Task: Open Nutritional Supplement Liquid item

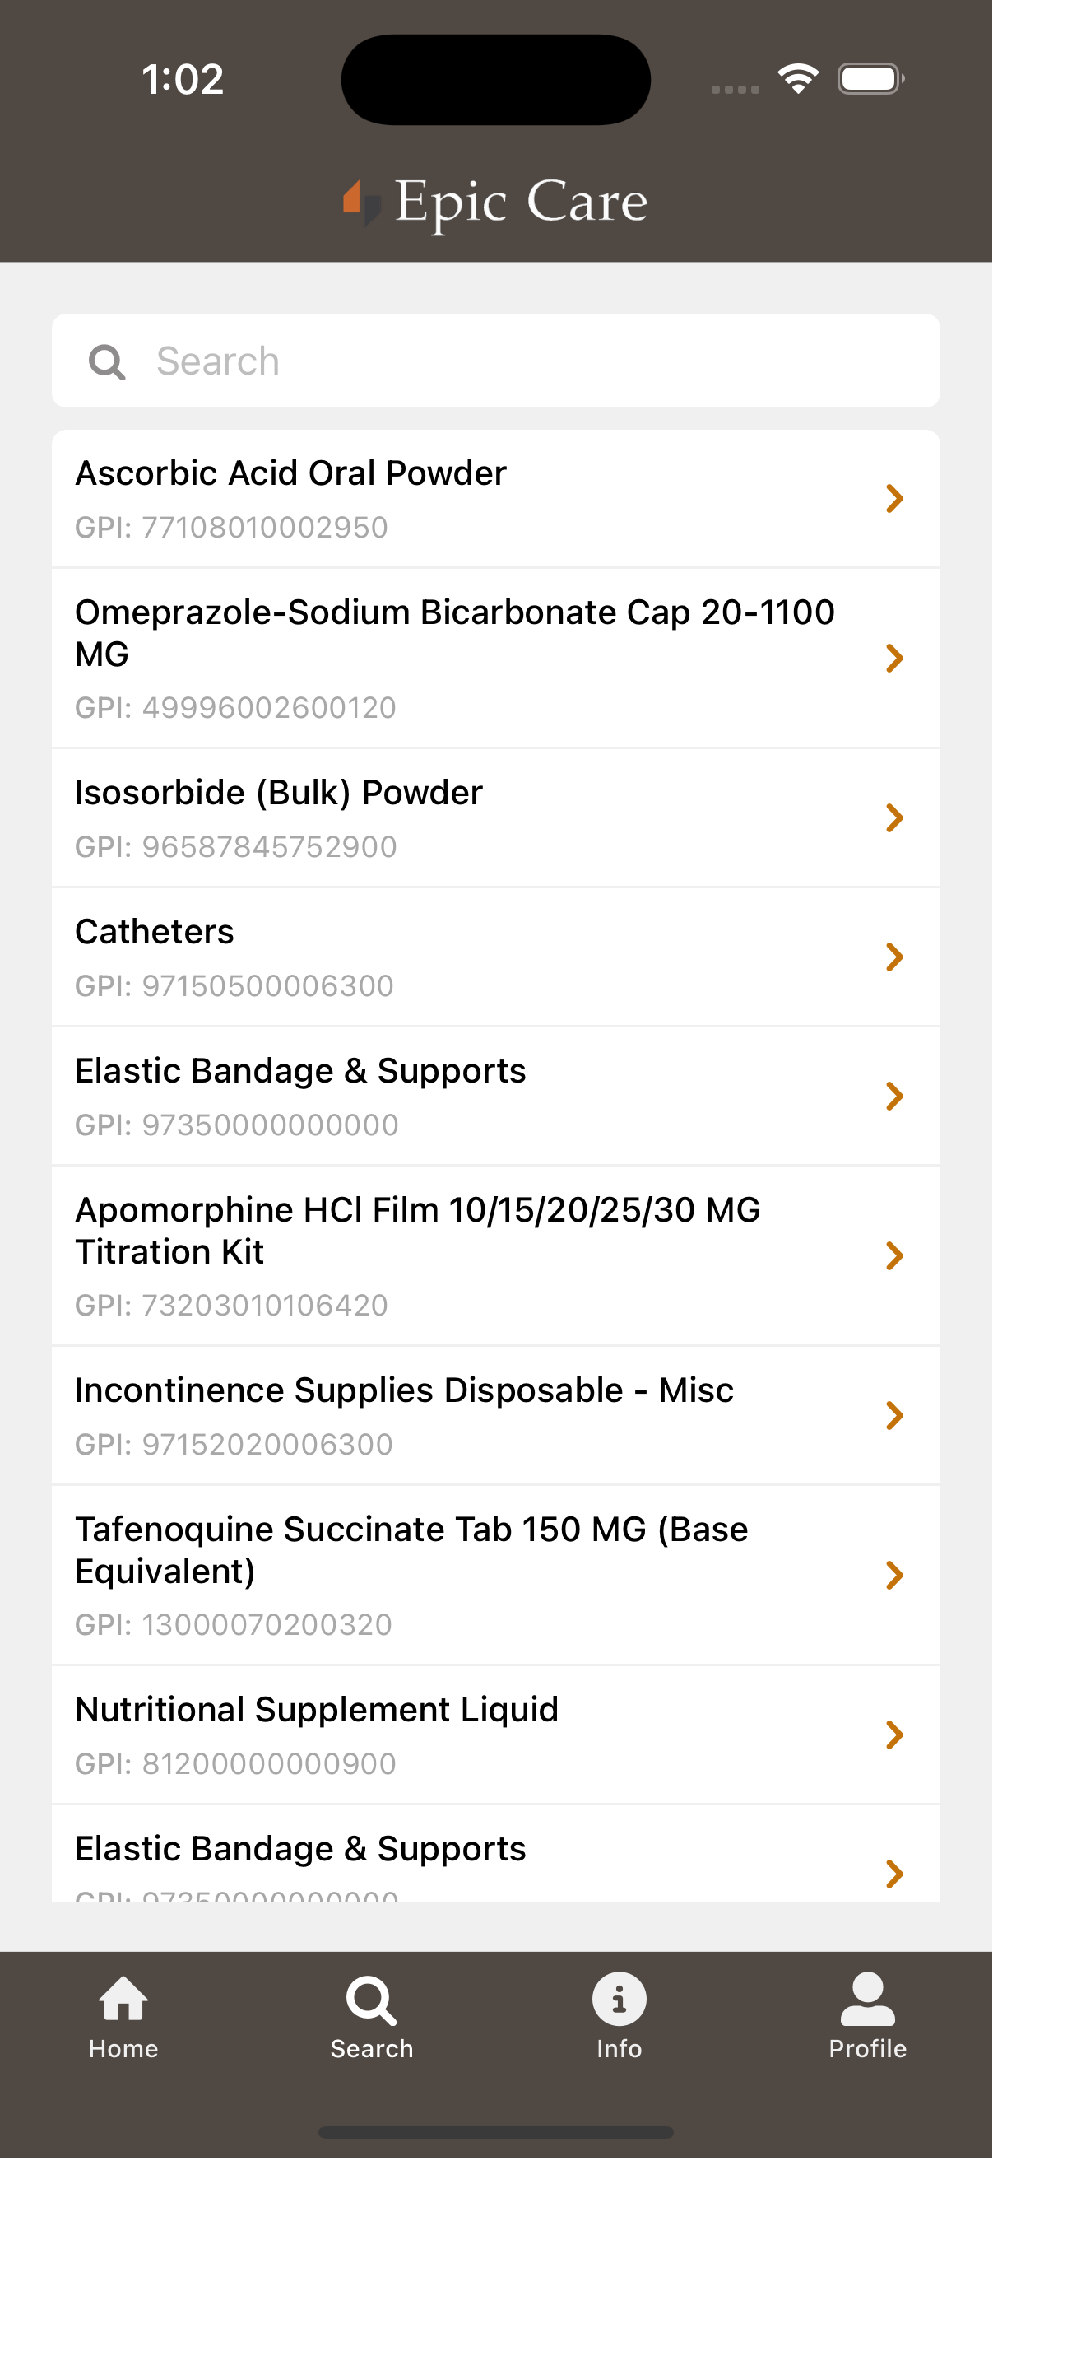Action: tap(495, 1735)
